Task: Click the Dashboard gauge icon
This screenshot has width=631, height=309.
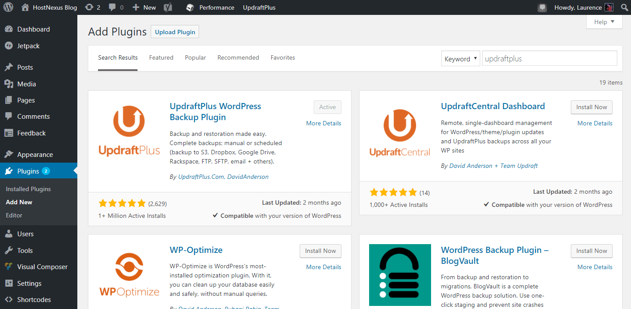Action: (8, 29)
